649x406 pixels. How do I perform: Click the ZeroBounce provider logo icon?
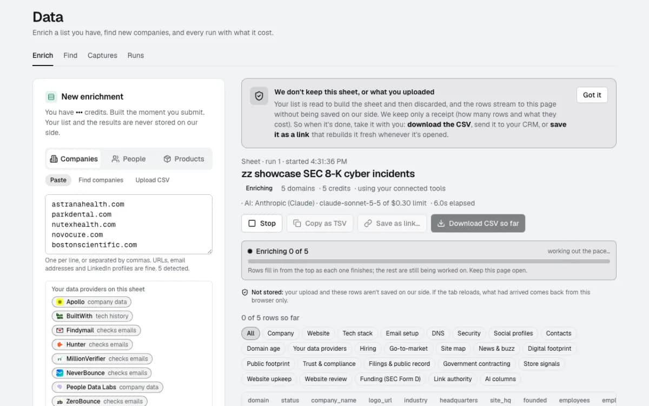pos(60,401)
